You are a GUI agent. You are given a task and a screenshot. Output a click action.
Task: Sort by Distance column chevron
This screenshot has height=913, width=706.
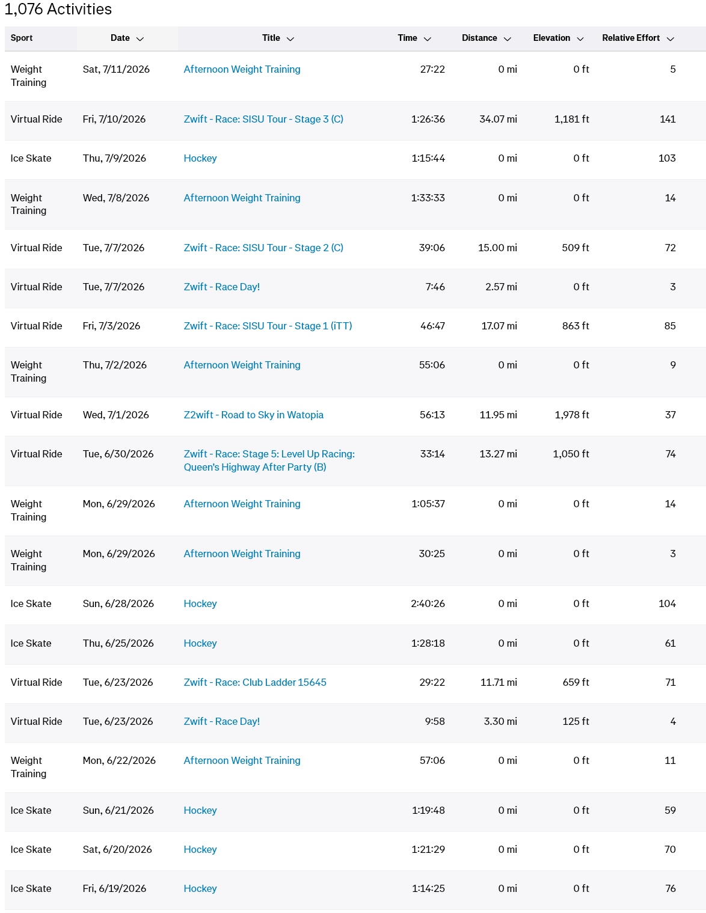click(x=508, y=38)
